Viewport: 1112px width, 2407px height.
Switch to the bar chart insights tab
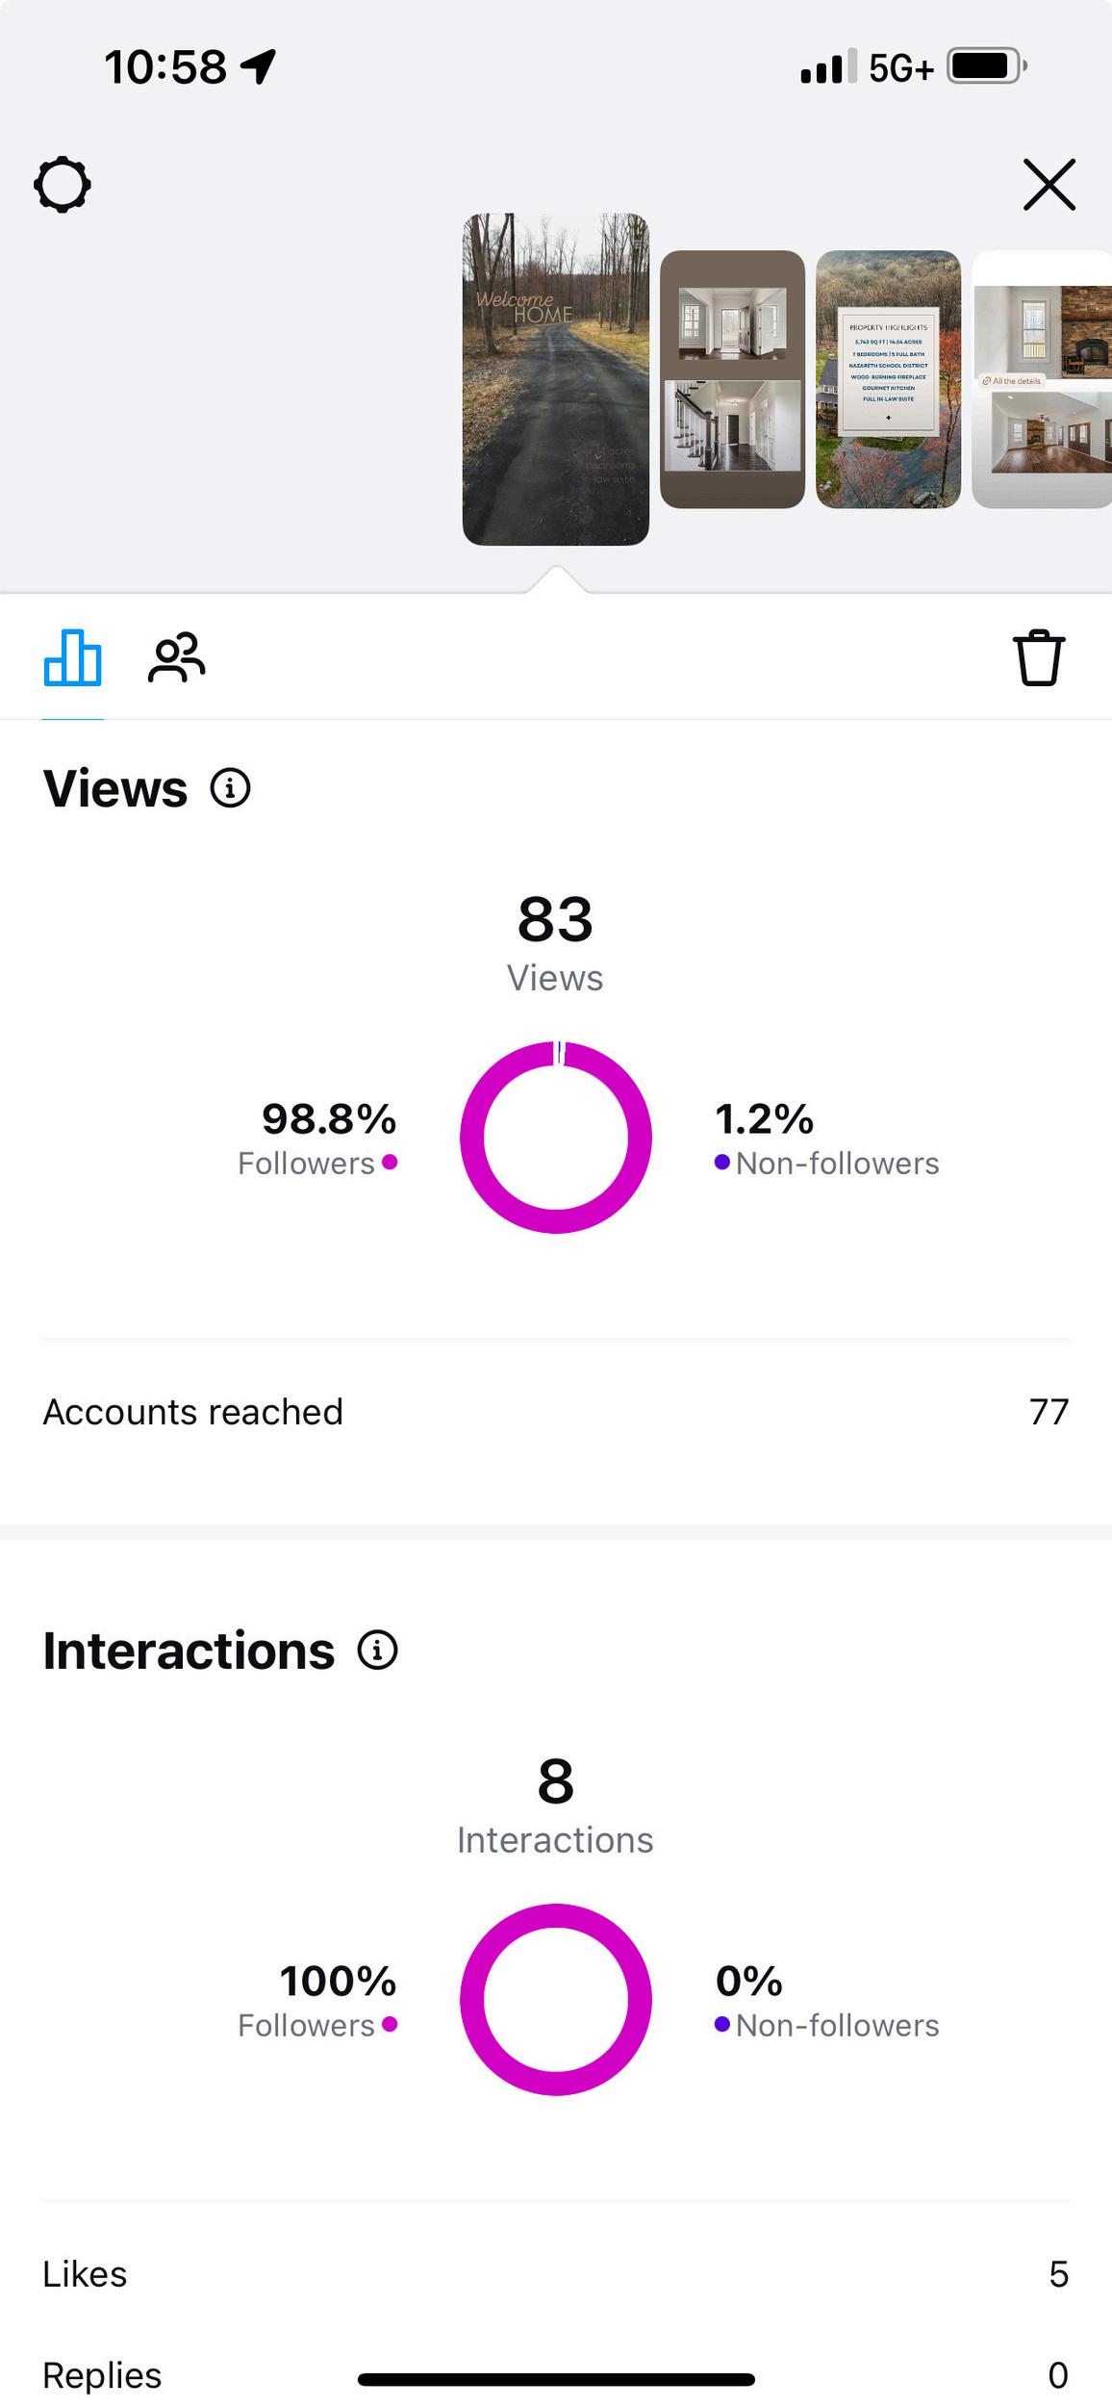pos(72,658)
